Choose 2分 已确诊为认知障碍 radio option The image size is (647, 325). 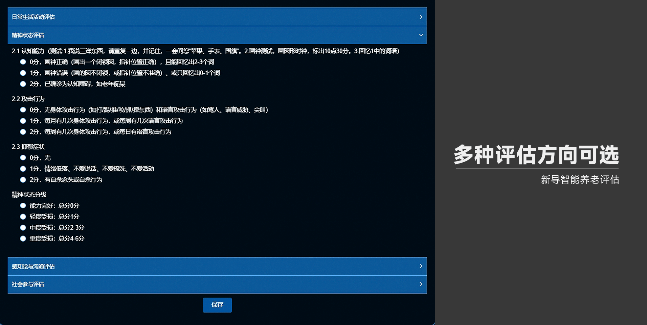[x=23, y=84]
